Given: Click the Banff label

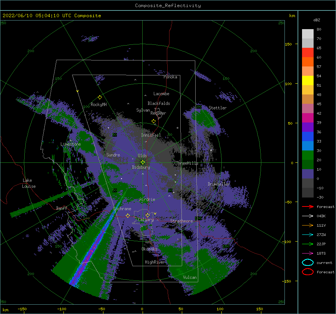Looking at the screenshot, I should click(x=62, y=208).
